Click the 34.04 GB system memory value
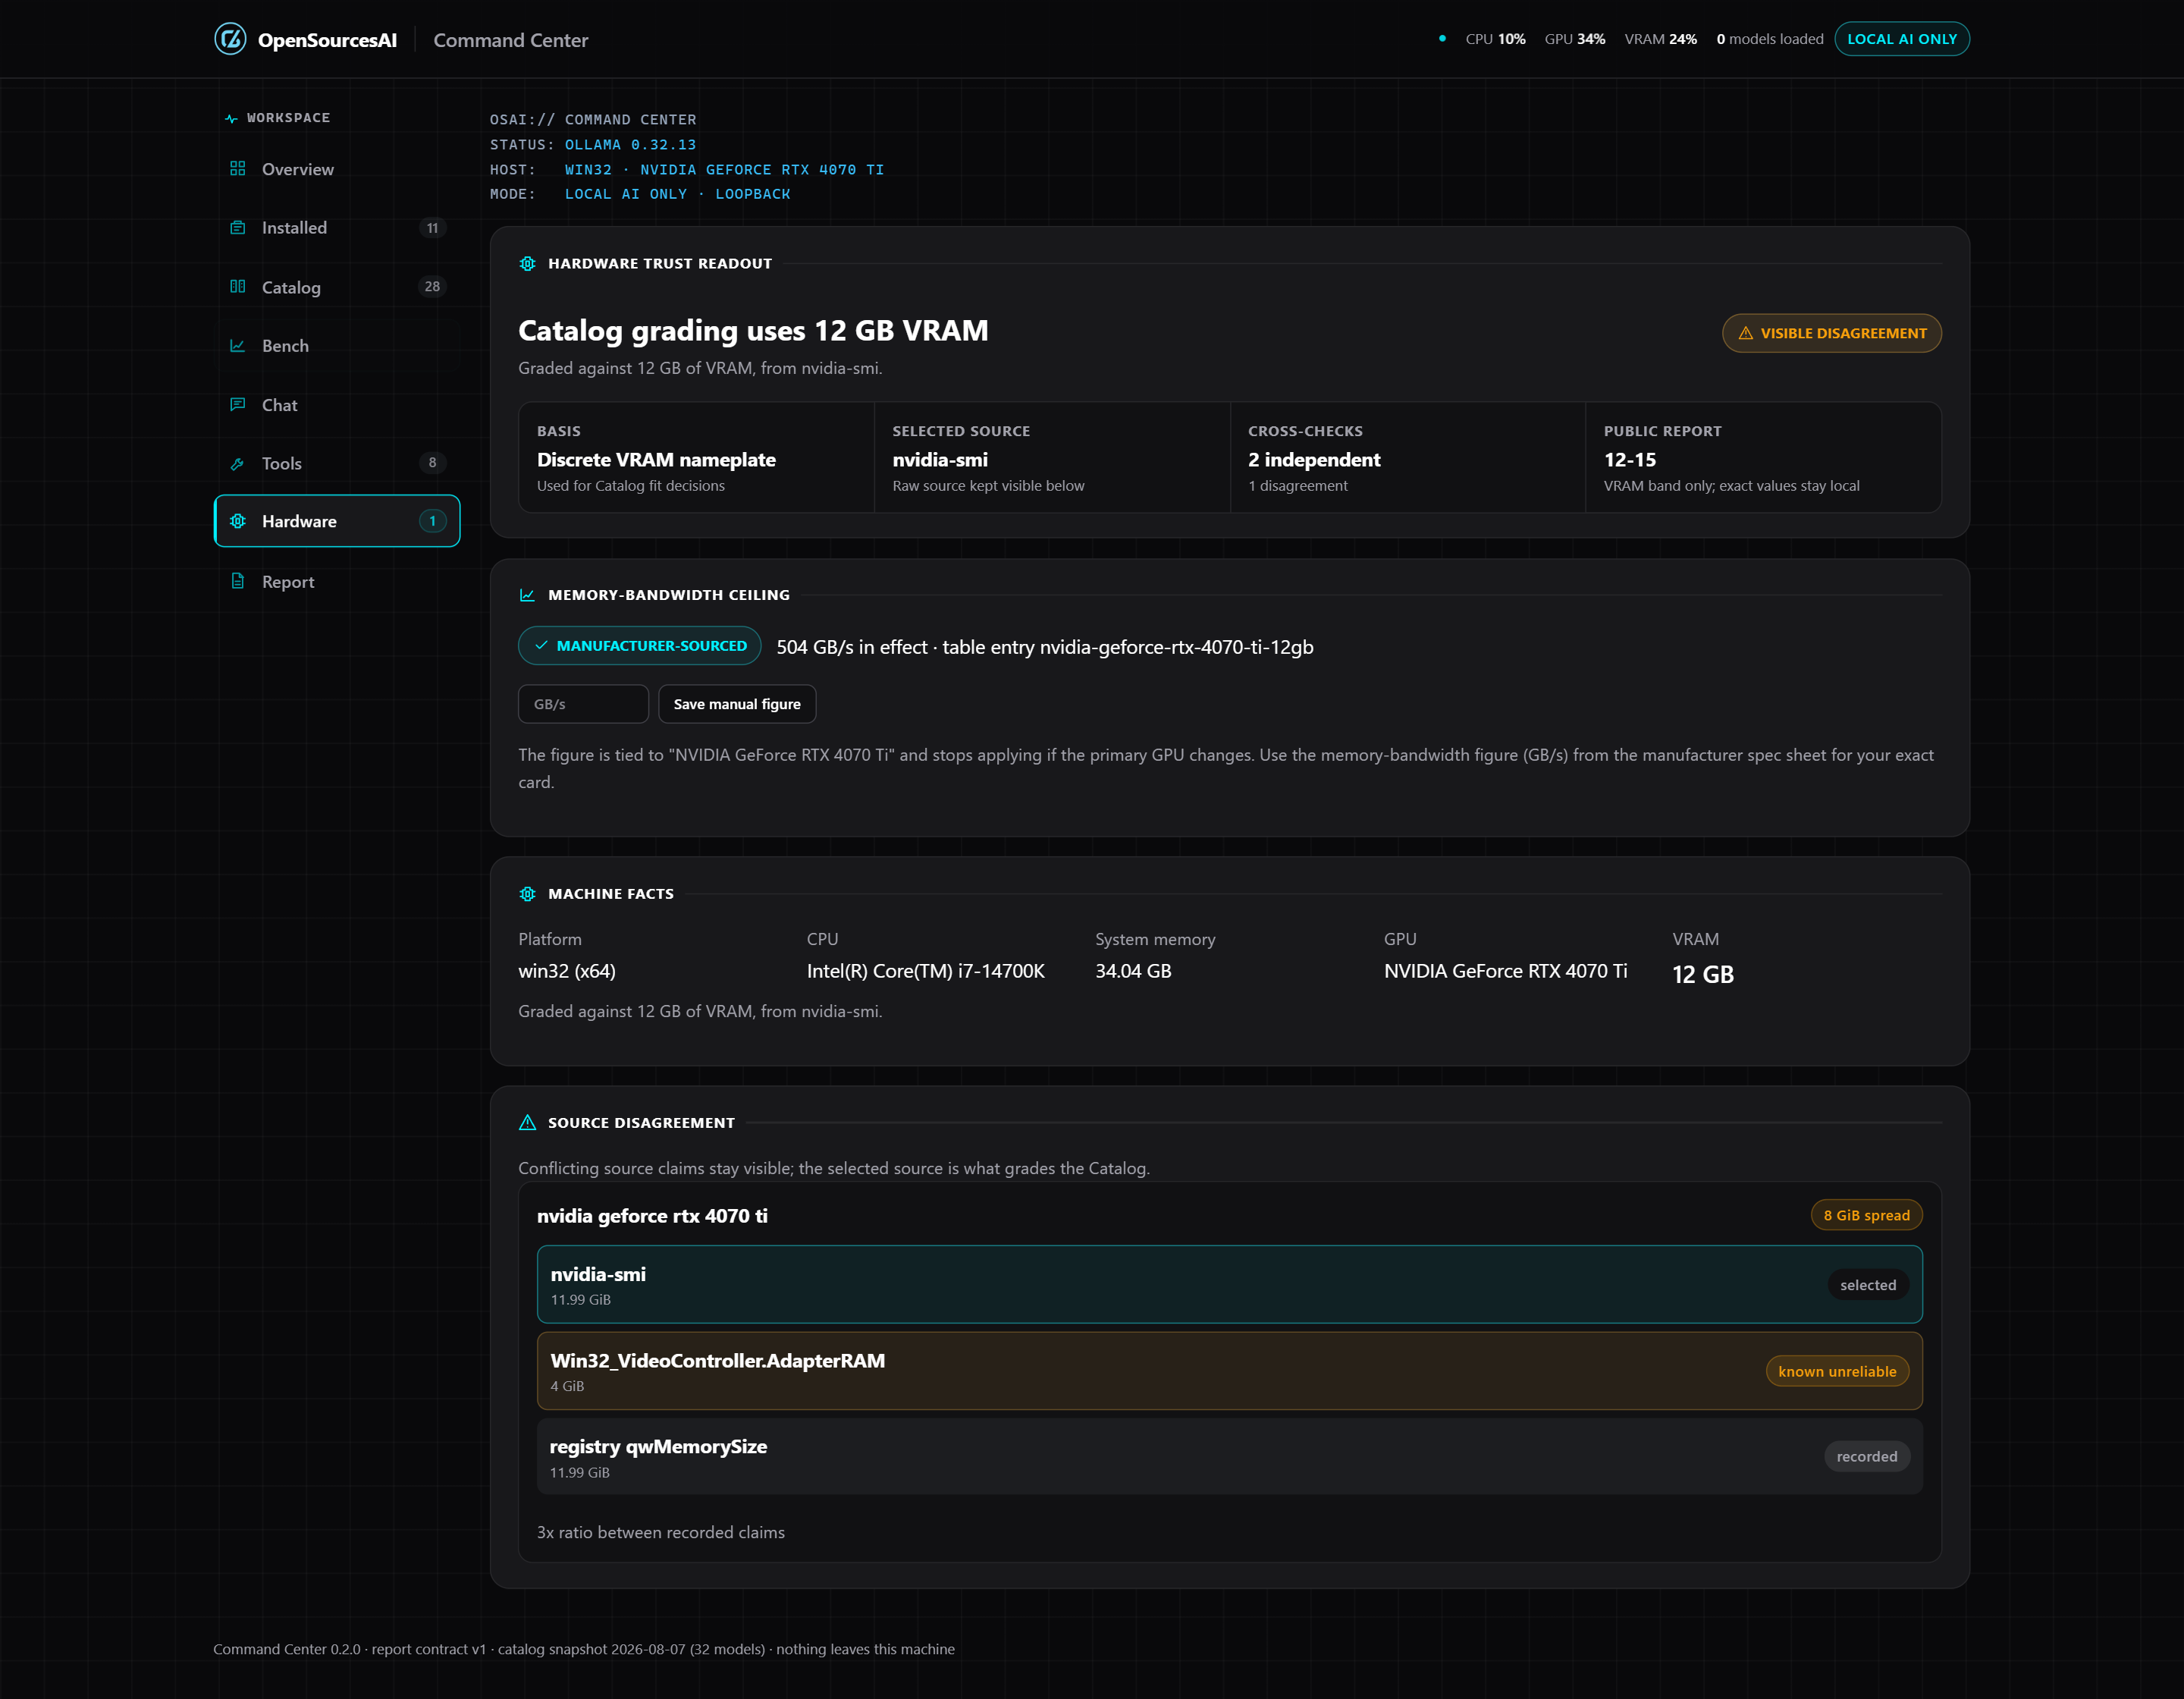The height and width of the screenshot is (1699, 2184). (1133, 971)
